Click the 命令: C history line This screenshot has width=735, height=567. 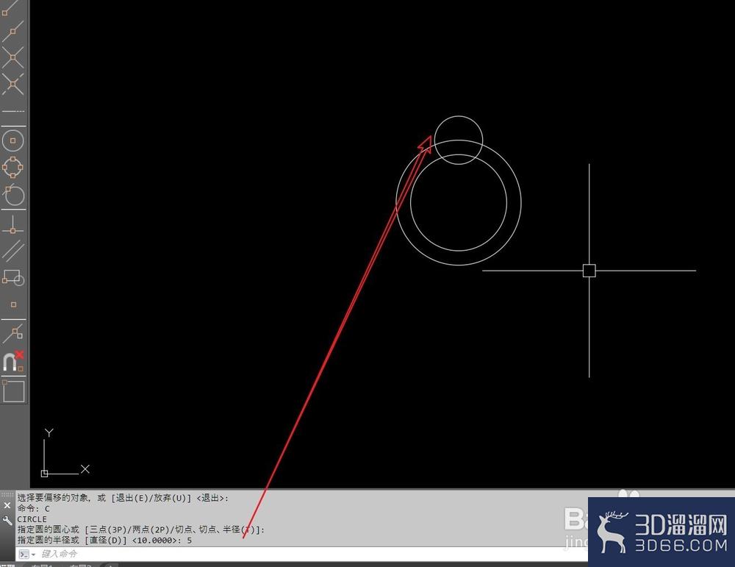33,508
